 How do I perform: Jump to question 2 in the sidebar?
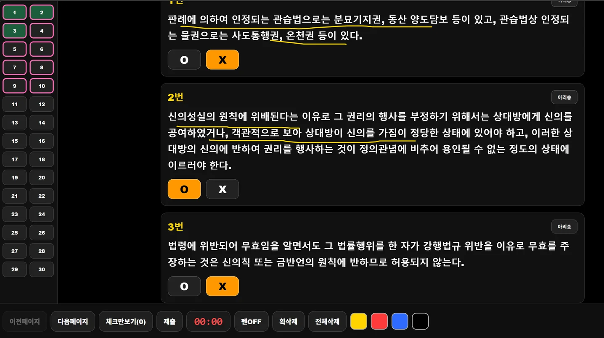coord(42,13)
